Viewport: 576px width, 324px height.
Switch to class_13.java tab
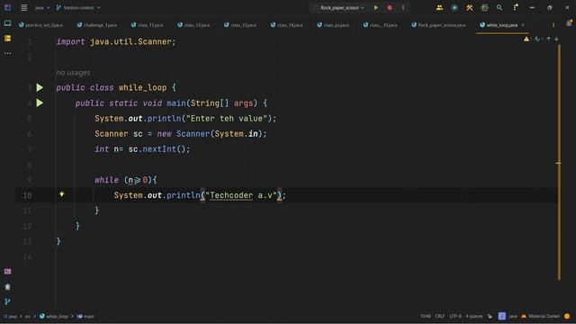240,25
